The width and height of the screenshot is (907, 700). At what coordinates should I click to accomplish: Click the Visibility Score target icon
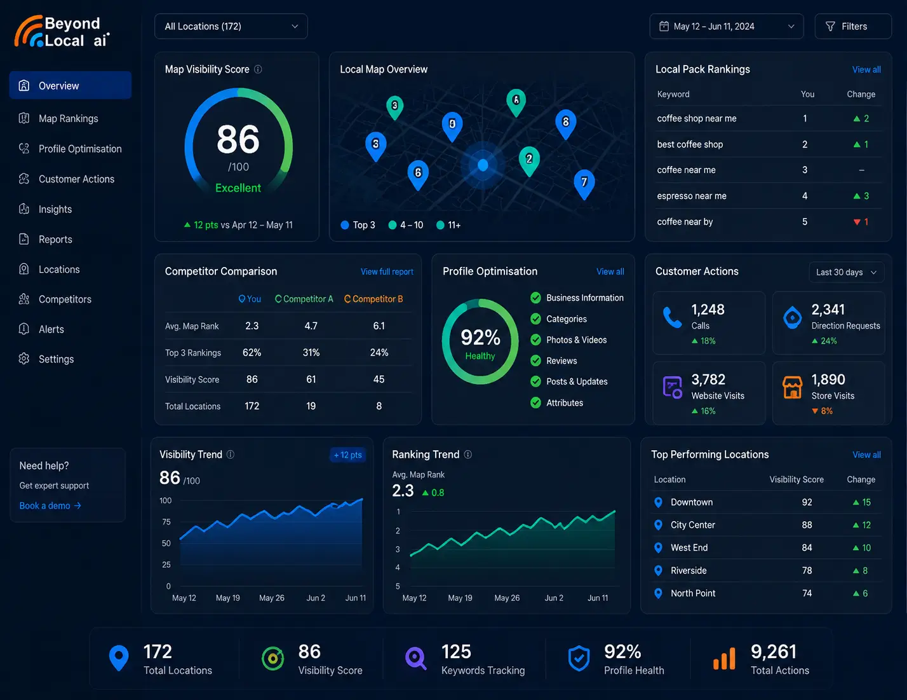point(273,659)
